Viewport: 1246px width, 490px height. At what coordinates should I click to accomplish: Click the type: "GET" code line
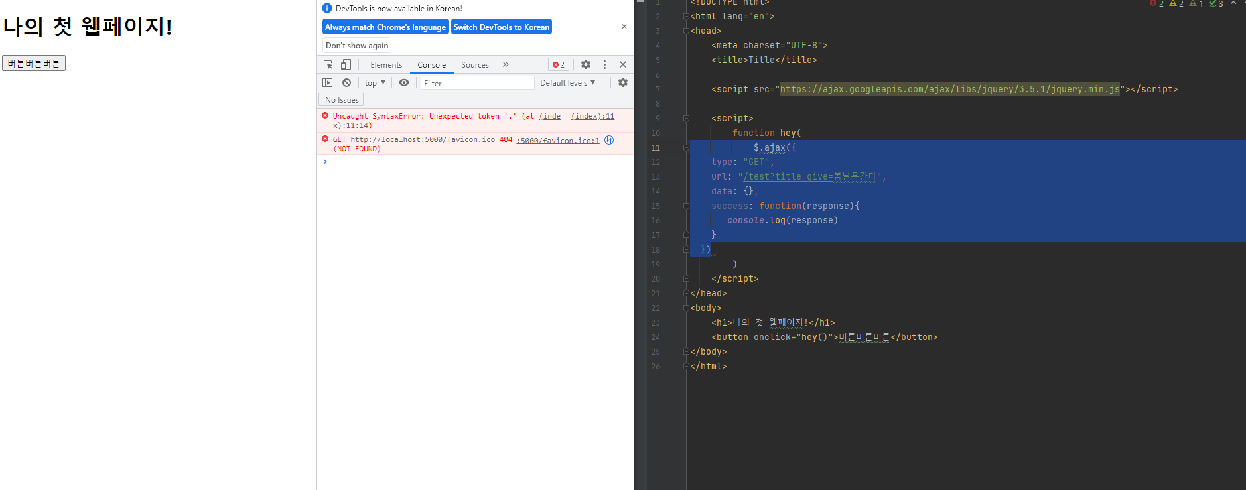point(742,162)
